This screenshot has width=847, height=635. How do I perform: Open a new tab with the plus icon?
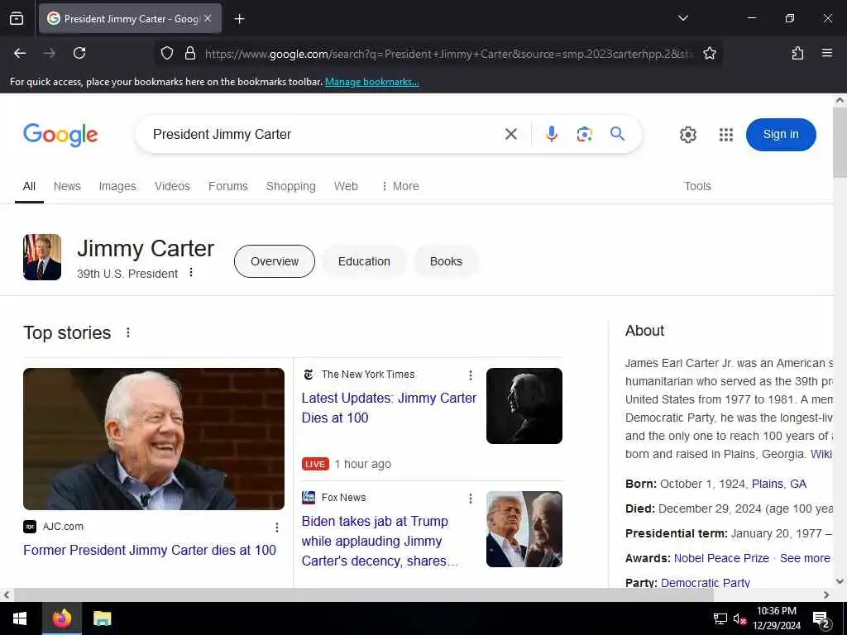pyautogui.click(x=239, y=19)
